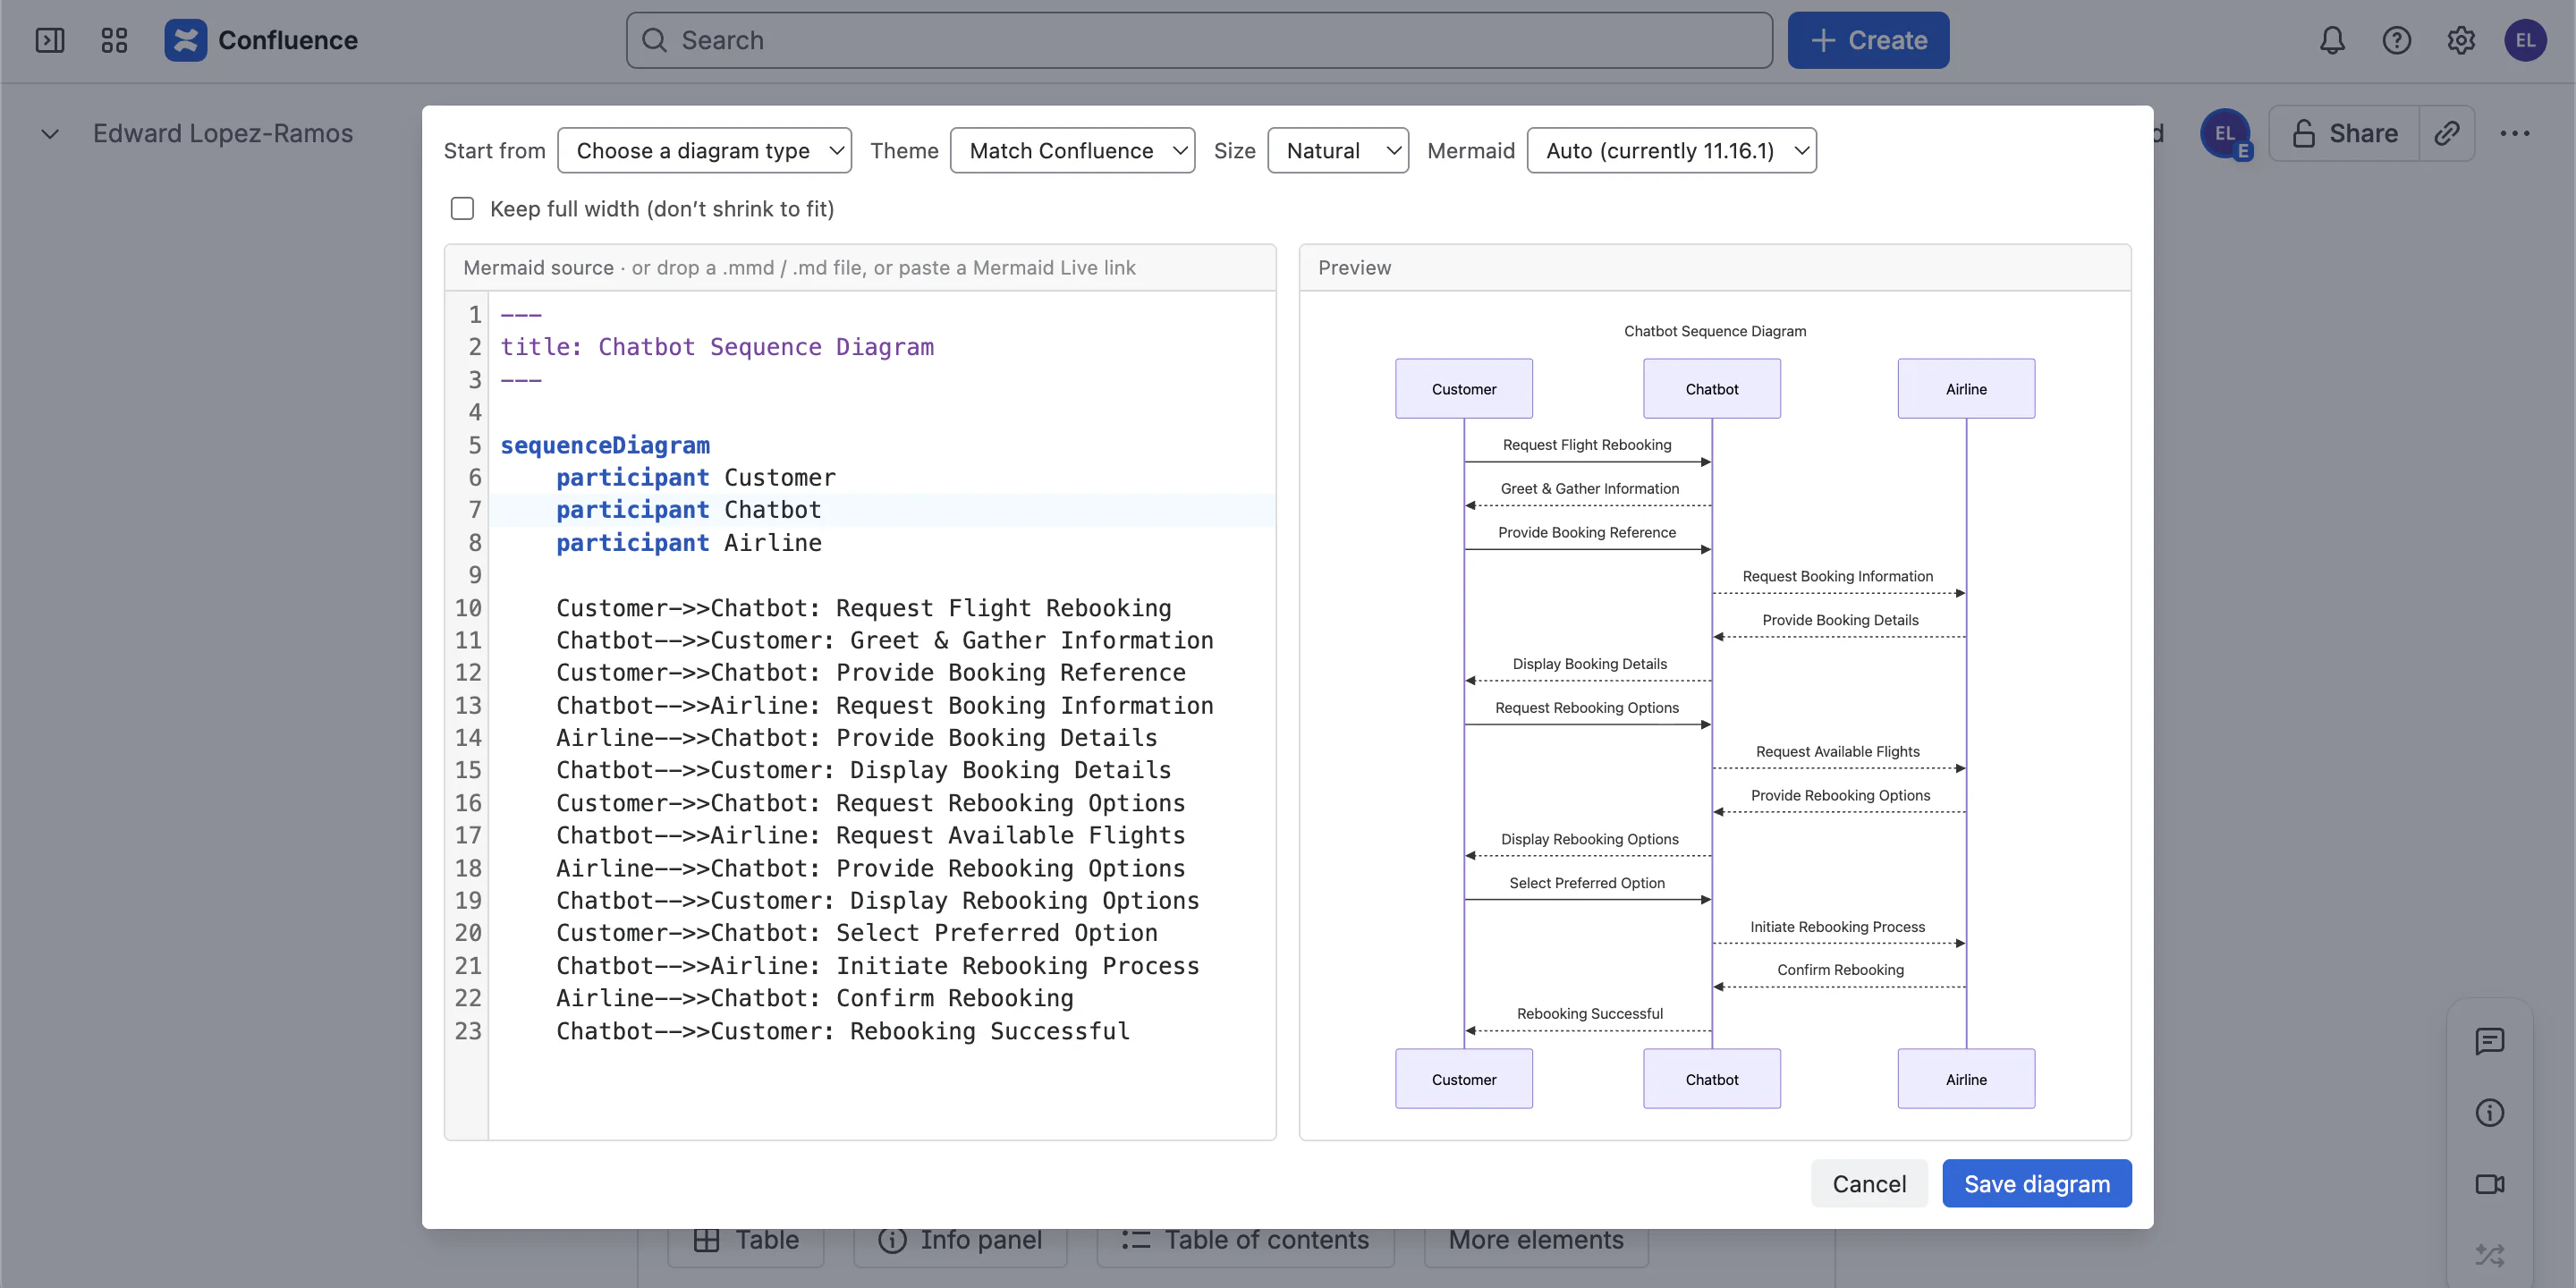The height and width of the screenshot is (1288, 2576).
Task: Click the EL editor avatar near Share
Action: click(2224, 134)
